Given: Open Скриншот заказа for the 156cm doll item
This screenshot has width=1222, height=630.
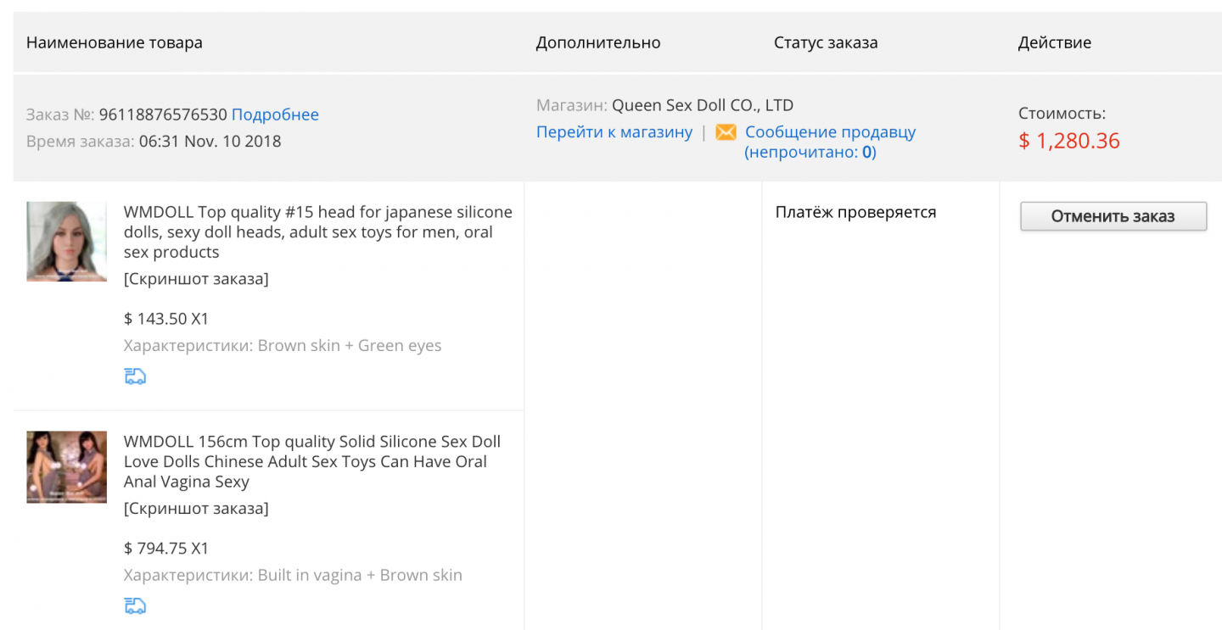Looking at the screenshot, I should click(196, 509).
